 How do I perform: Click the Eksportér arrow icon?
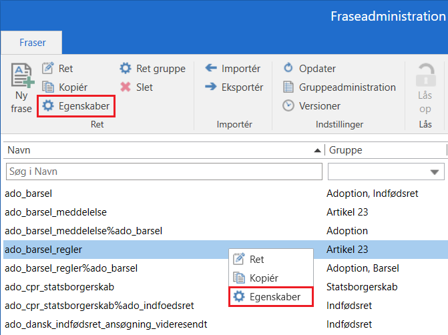pos(211,87)
